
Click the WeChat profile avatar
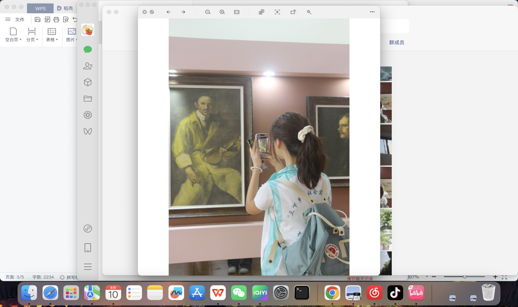pyautogui.click(x=88, y=30)
